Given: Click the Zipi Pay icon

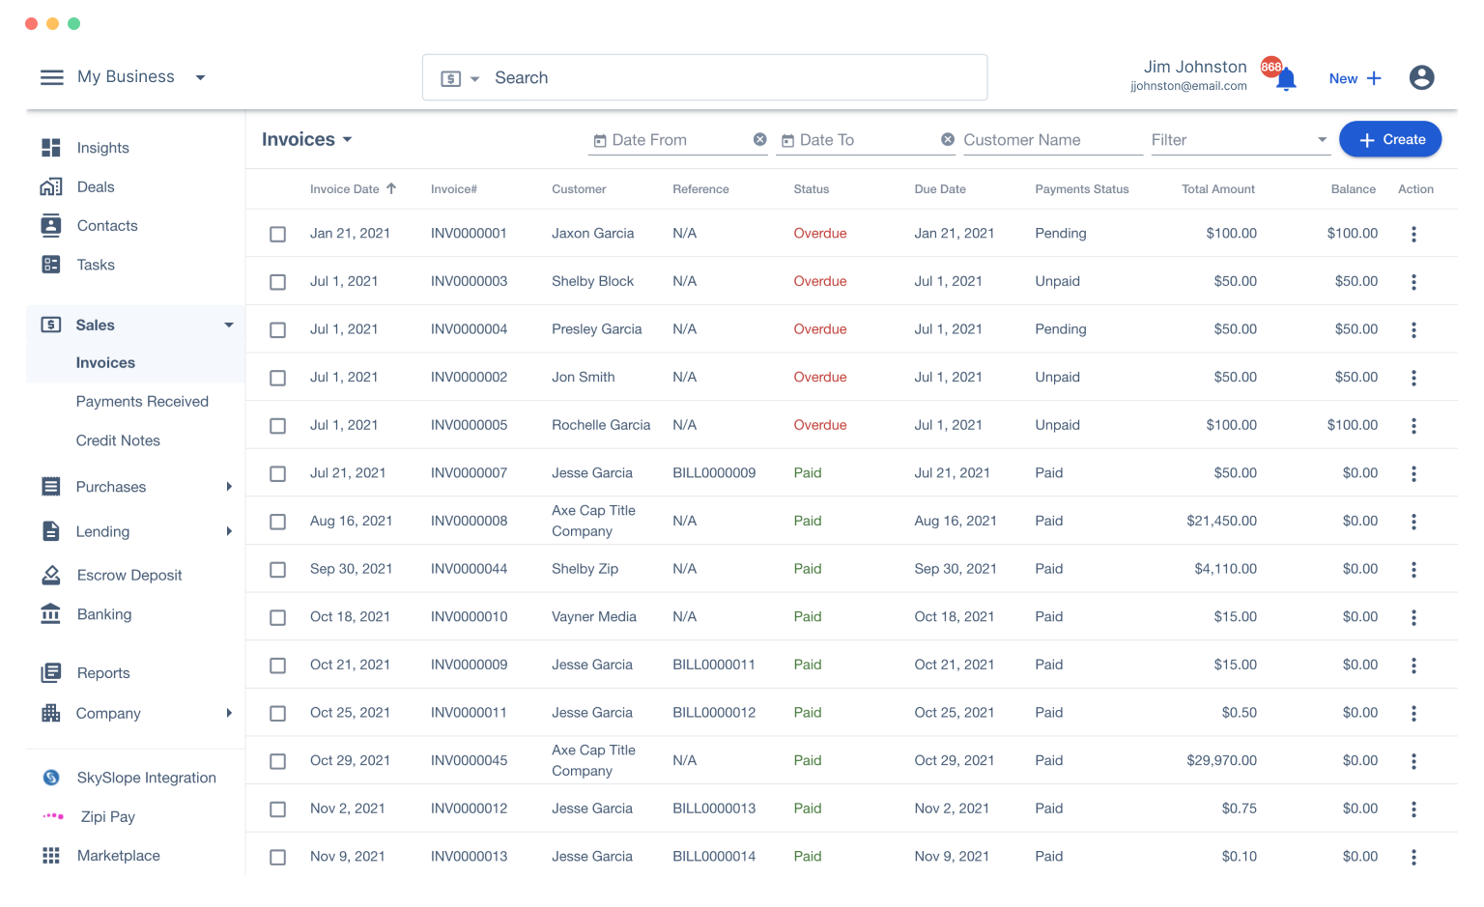Looking at the screenshot, I should [53, 816].
